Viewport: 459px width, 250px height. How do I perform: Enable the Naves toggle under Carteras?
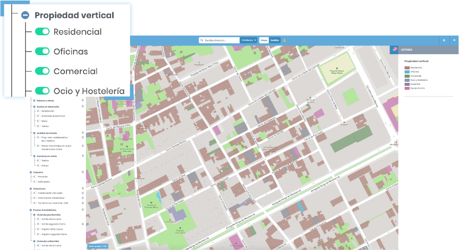[39, 166]
